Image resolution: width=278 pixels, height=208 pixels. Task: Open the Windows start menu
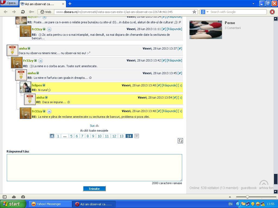point(13,204)
